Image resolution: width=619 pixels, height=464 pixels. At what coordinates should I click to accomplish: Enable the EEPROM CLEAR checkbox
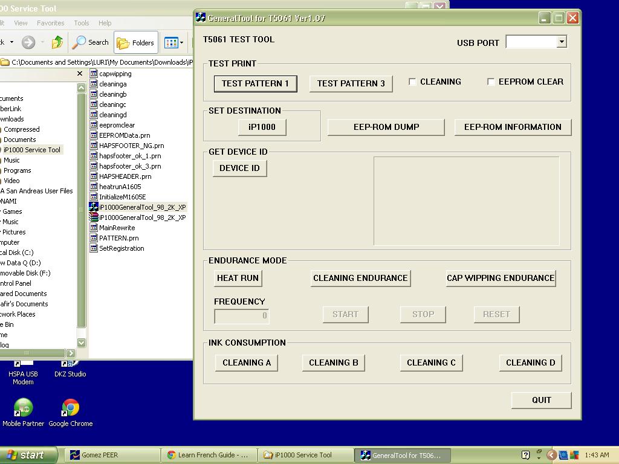[x=491, y=82]
